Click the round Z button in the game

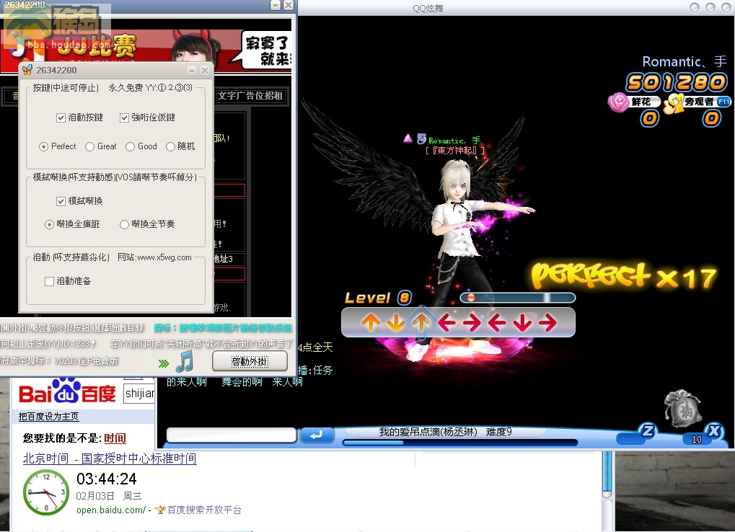click(x=647, y=430)
